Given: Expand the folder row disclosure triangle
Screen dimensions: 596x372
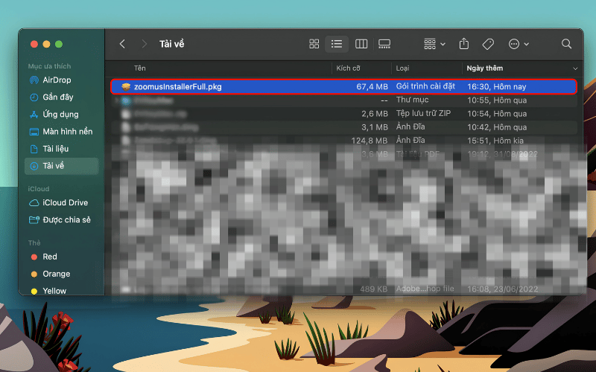Looking at the screenshot, I should click(116, 100).
